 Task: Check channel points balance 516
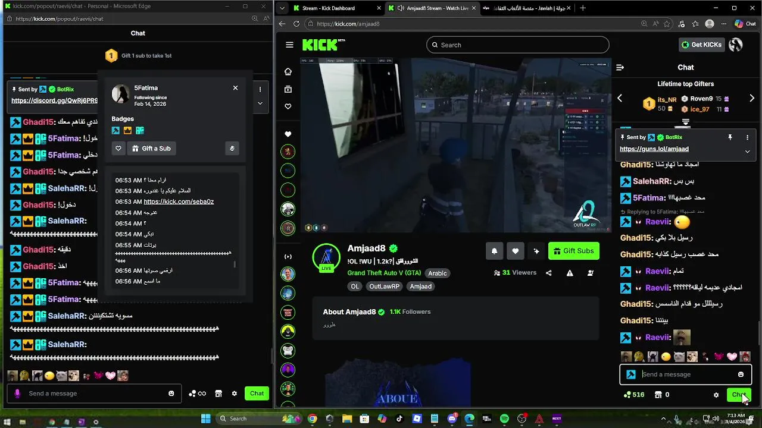[x=634, y=395]
